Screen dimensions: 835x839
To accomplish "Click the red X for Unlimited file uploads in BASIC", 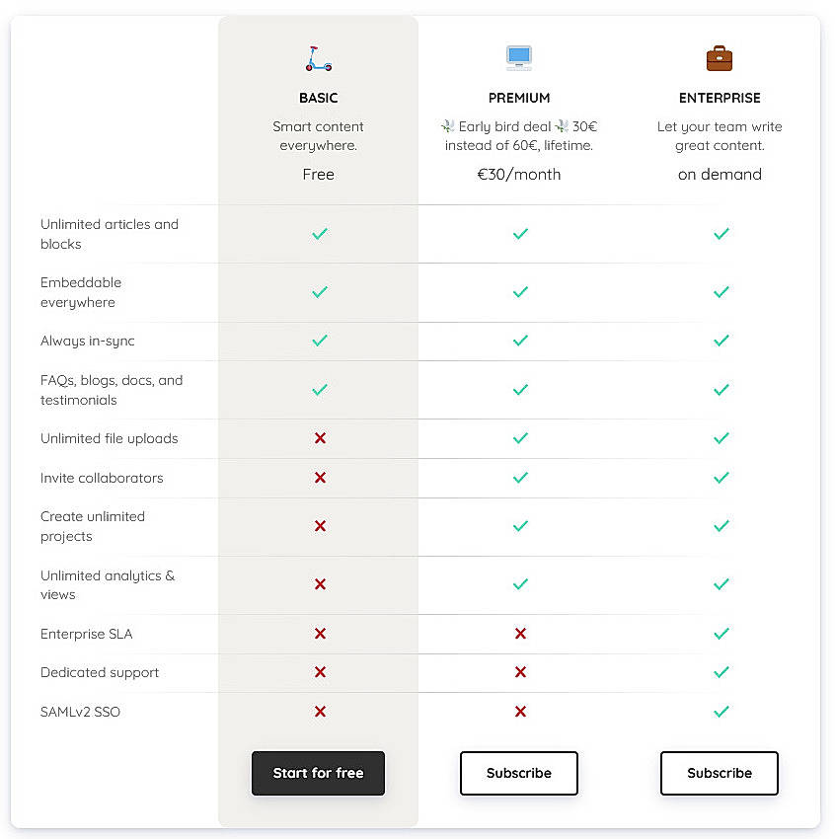I will pyautogui.click(x=318, y=438).
